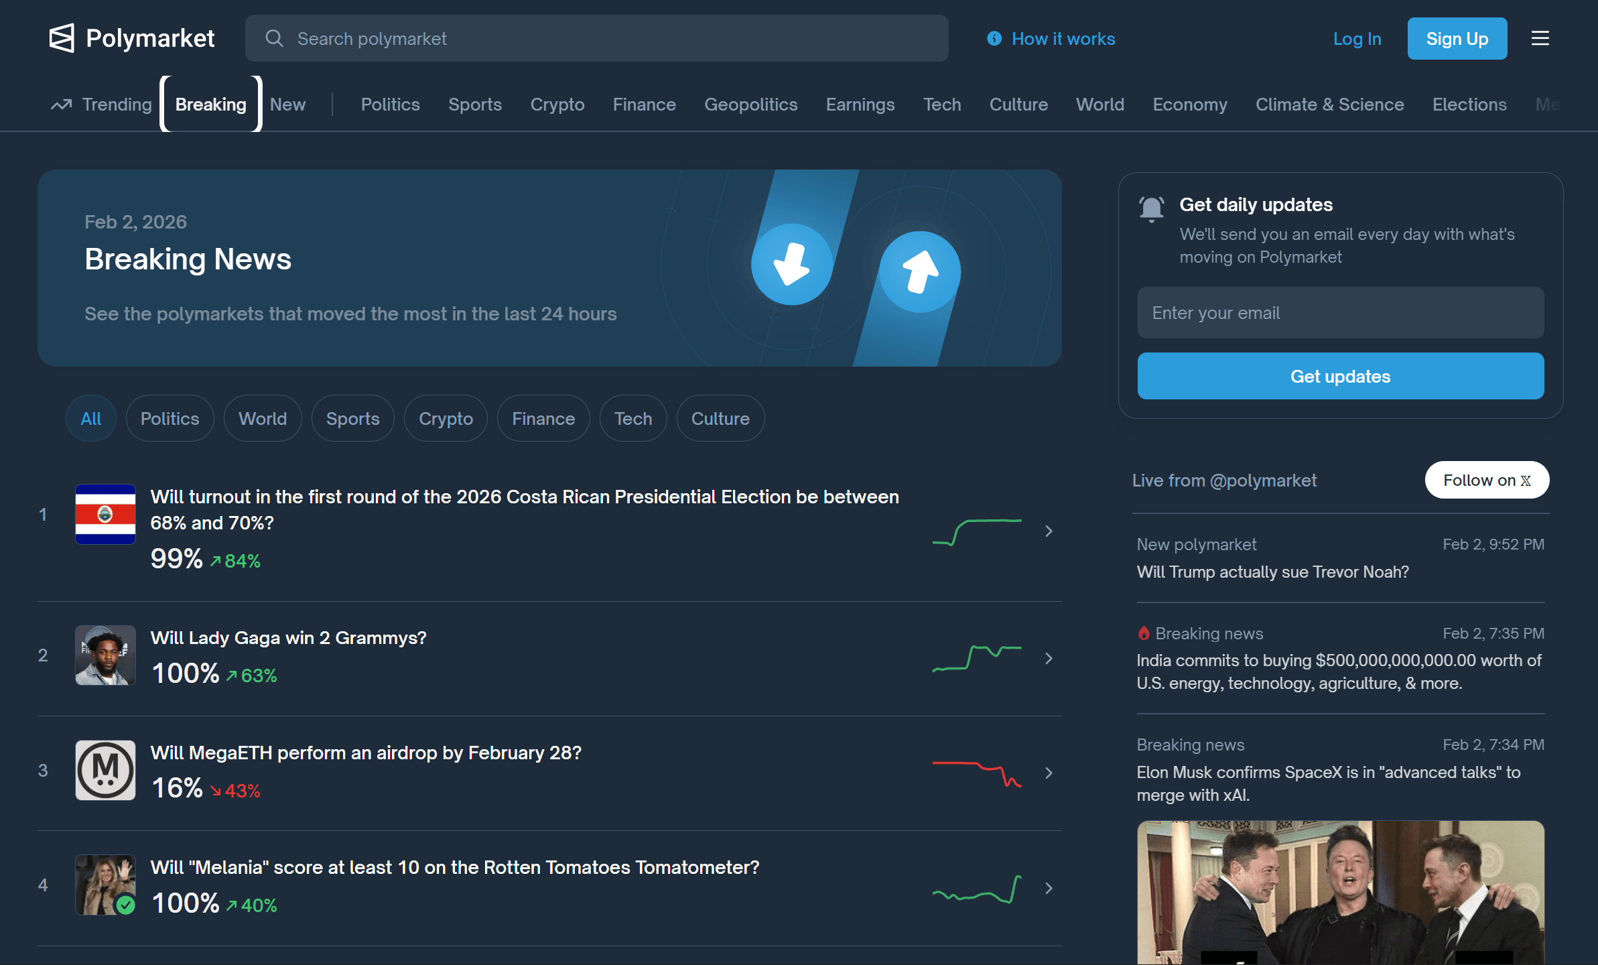Switch to the Geopolitics tab

point(750,105)
